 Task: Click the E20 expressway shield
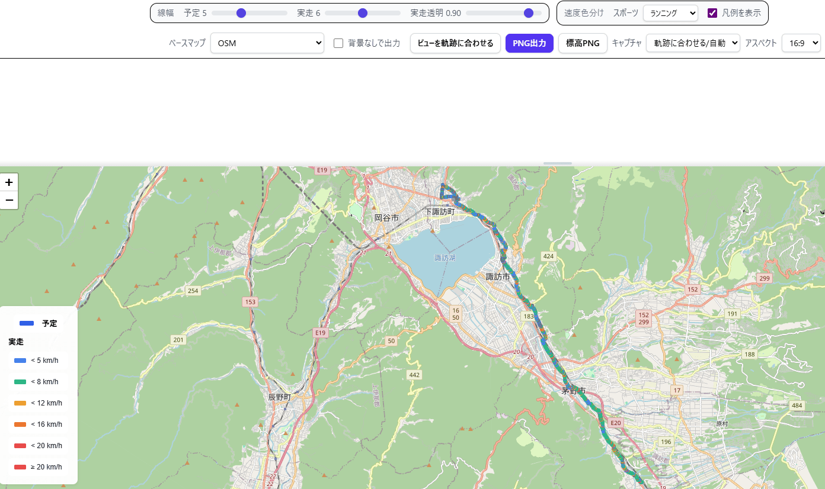tap(616, 423)
